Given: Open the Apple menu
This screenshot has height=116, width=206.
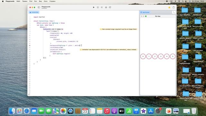Looking at the screenshot, I should pos(3,1).
